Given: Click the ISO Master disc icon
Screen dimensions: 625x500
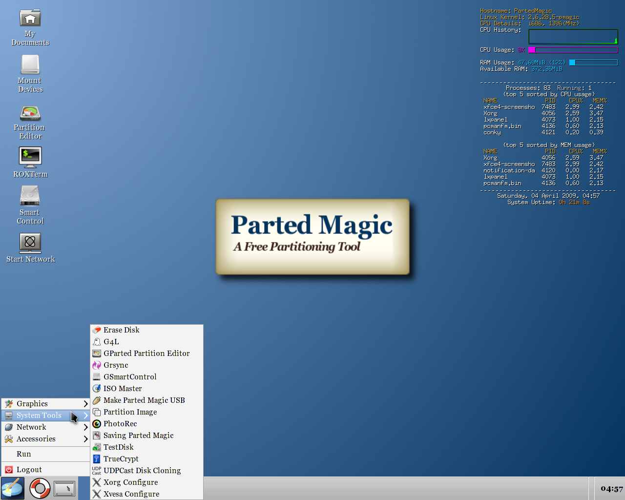Looking at the screenshot, I should pyautogui.click(x=97, y=389).
